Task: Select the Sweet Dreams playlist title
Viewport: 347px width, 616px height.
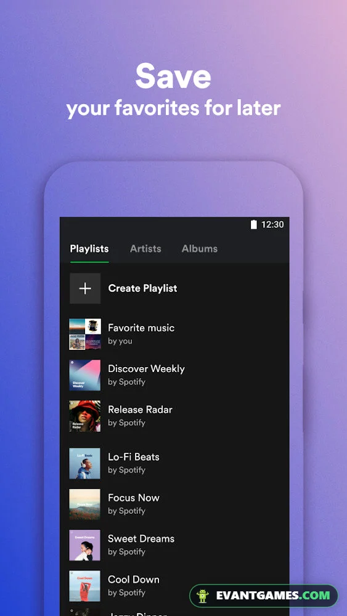Action: pos(141,538)
